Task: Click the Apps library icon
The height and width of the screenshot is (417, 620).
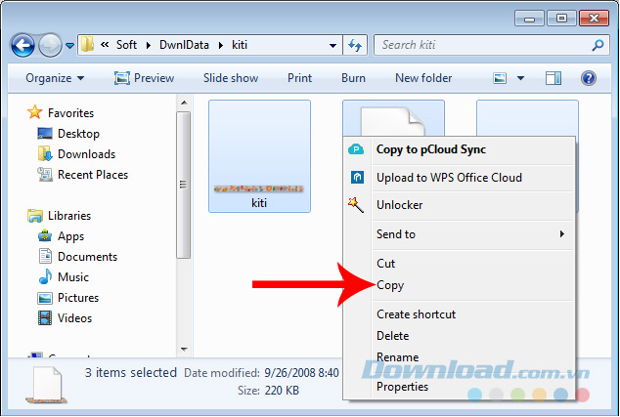Action: (45, 236)
